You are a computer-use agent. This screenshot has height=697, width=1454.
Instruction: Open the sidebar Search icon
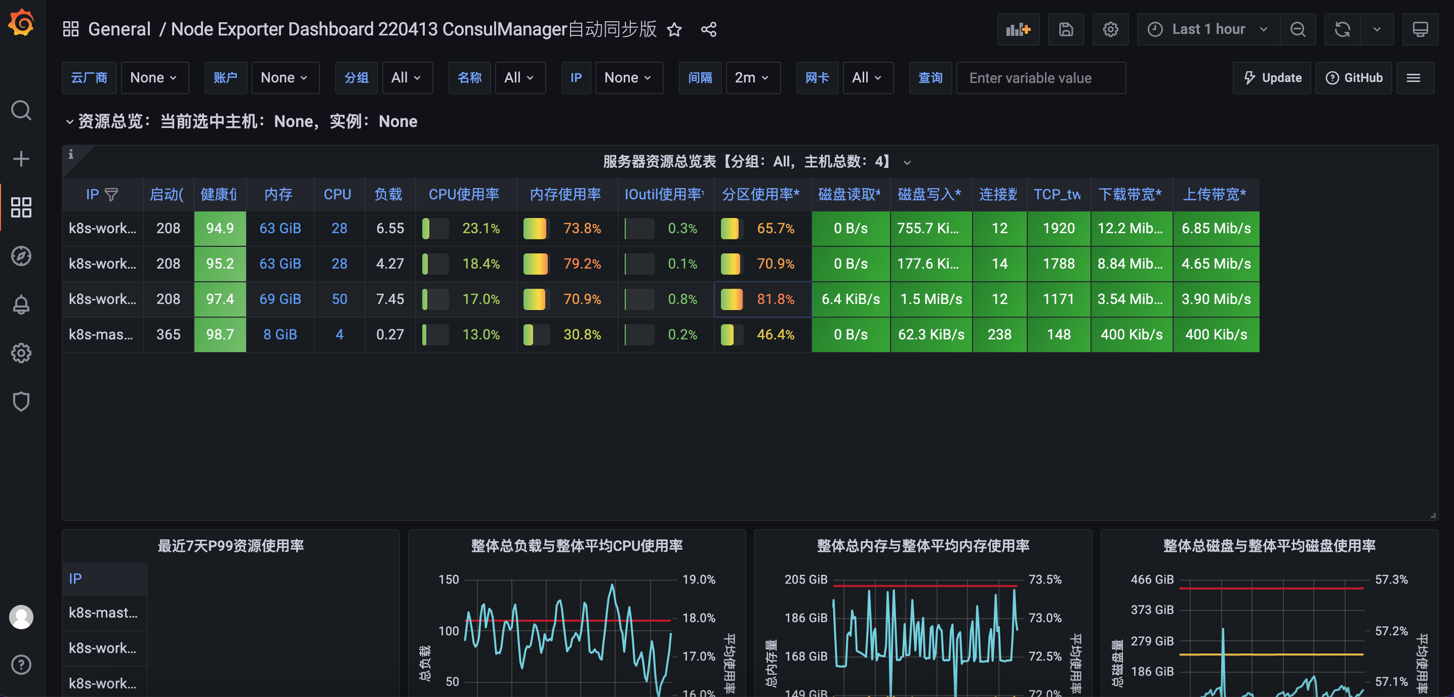point(21,110)
